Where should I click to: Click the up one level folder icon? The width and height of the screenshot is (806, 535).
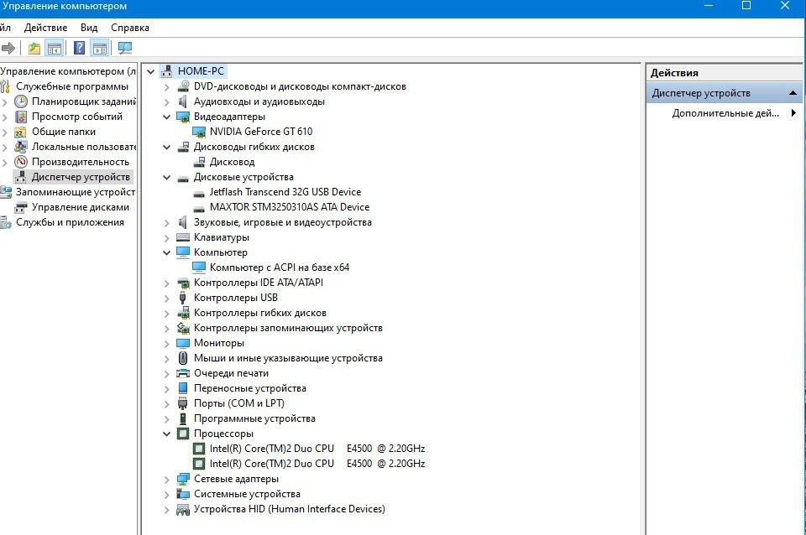(x=34, y=49)
